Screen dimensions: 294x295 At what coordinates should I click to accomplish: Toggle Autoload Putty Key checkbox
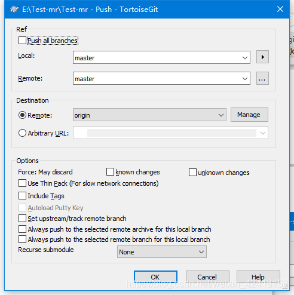tap(22, 208)
